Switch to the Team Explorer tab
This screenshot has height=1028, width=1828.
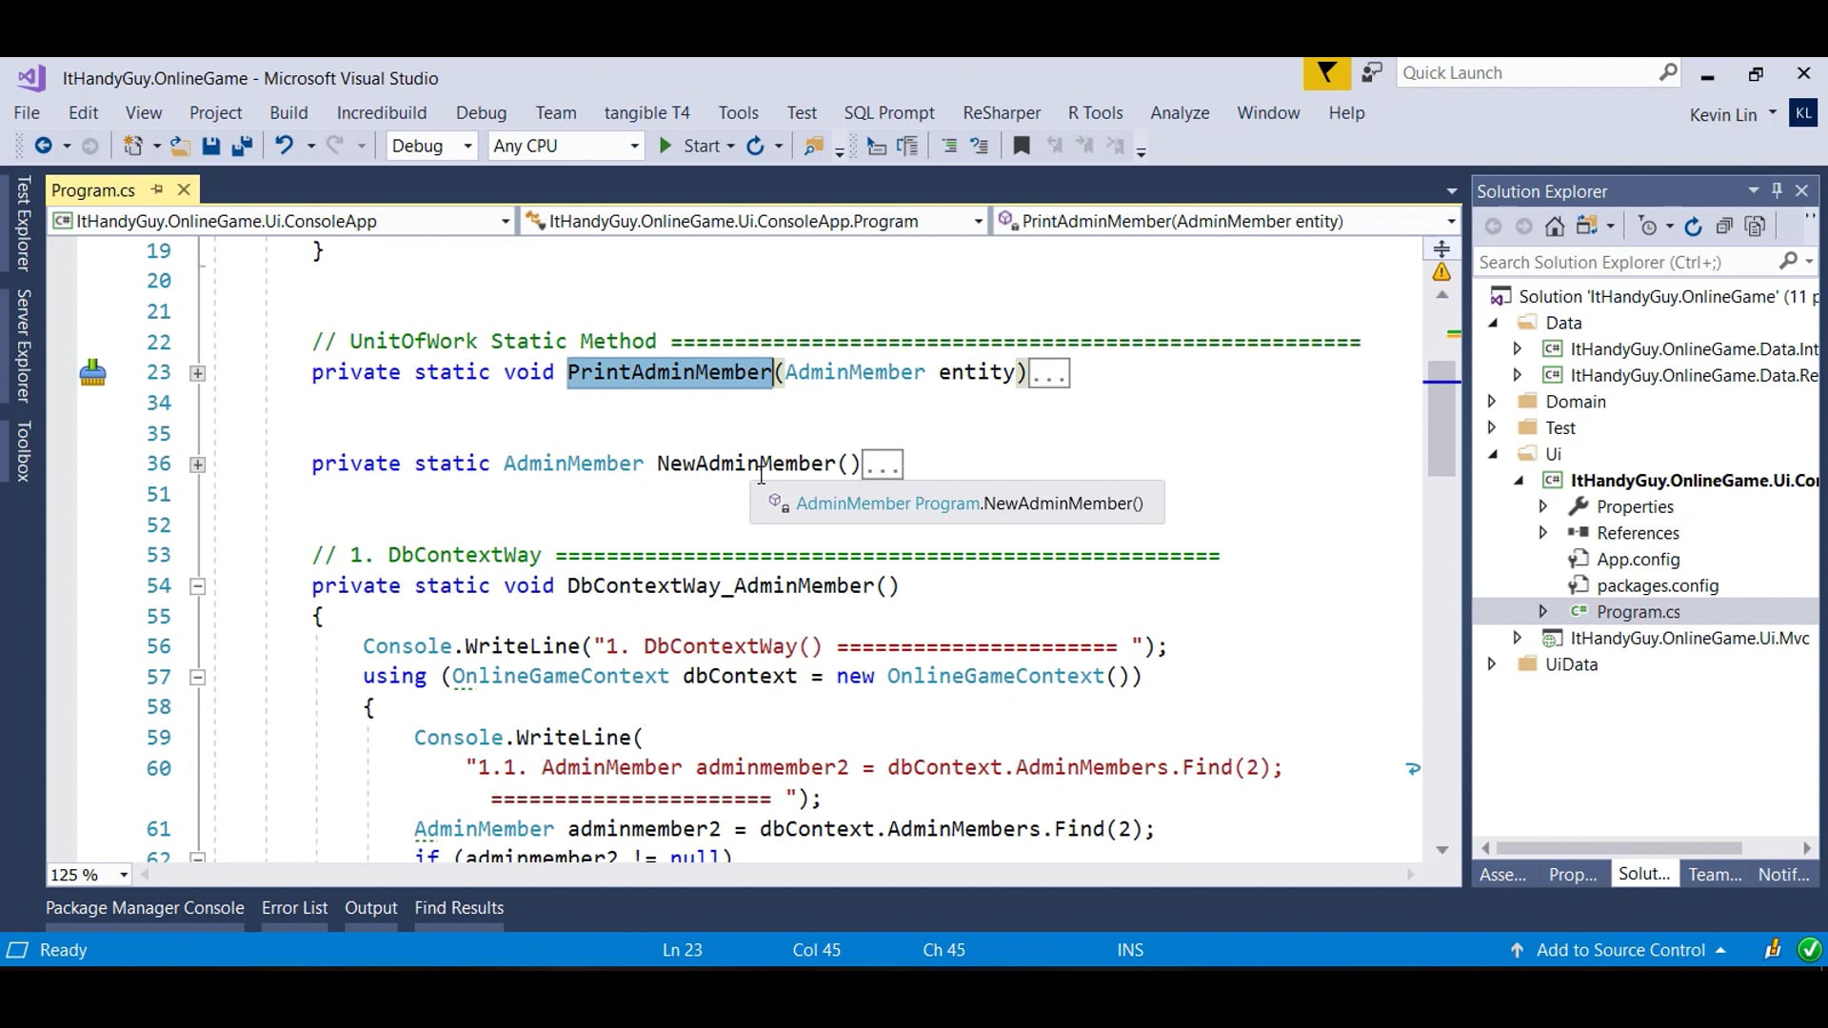click(1714, 874)
